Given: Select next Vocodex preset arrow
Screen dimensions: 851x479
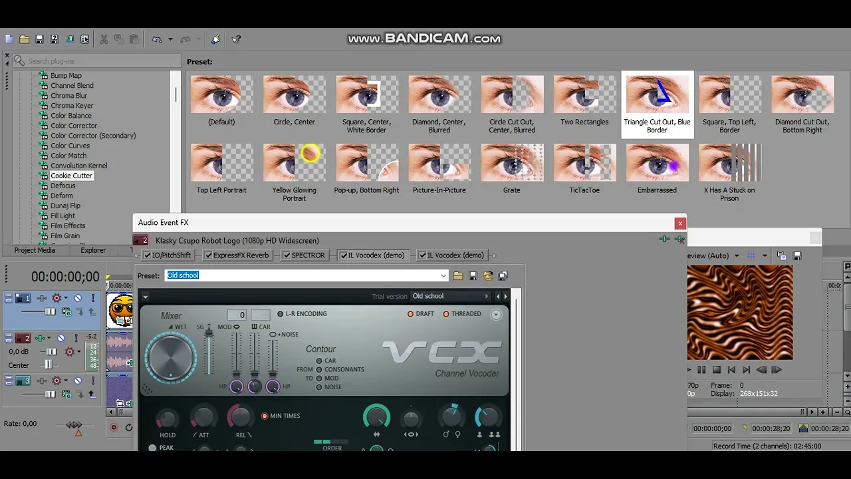Looking at the screenshot, I should click(x=505, y=297).
